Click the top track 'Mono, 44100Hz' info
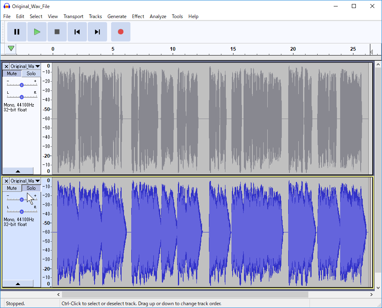382x308 pixels. (x=19, y=105)
